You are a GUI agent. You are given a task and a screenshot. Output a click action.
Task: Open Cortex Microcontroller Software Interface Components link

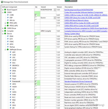tap(84, 12)
